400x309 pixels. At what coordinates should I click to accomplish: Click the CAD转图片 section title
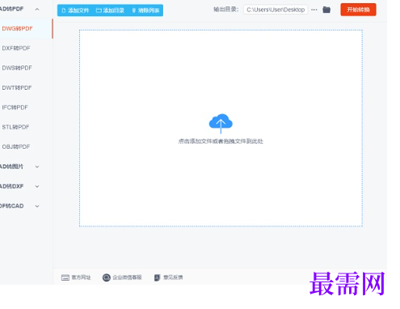tap(11, 167)
